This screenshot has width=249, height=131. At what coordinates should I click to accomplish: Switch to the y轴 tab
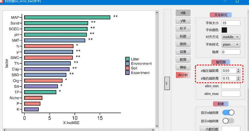click(183, 21)
